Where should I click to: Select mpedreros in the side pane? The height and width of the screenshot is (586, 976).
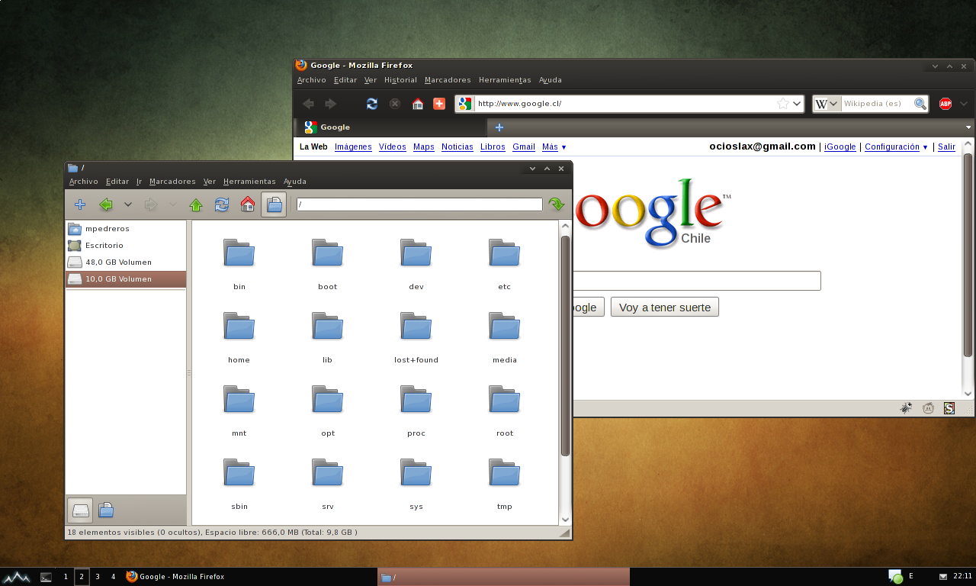(x=126, y=229)
